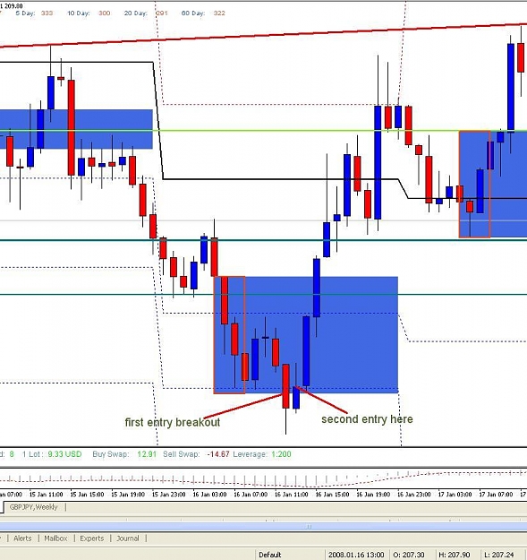This screenshot has height=560, width=527.
Task: Click the H: 207.90 high price
Action: click(455, 555)
